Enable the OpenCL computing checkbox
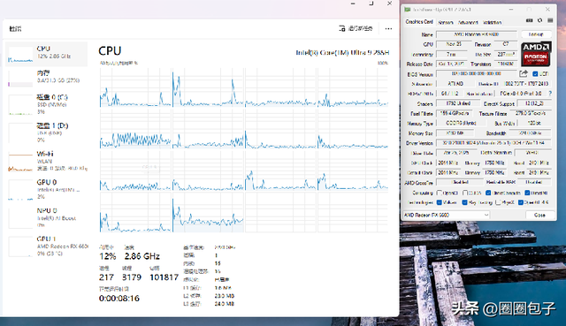This screenshot has width=566, height=326. 440,193
